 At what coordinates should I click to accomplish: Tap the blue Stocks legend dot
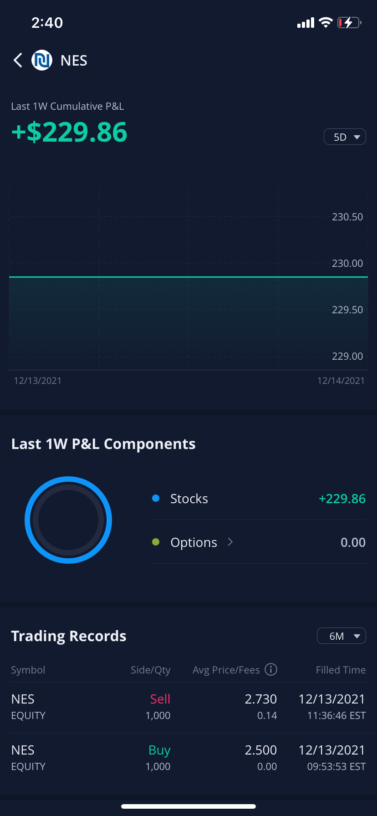tap(156, 498)
